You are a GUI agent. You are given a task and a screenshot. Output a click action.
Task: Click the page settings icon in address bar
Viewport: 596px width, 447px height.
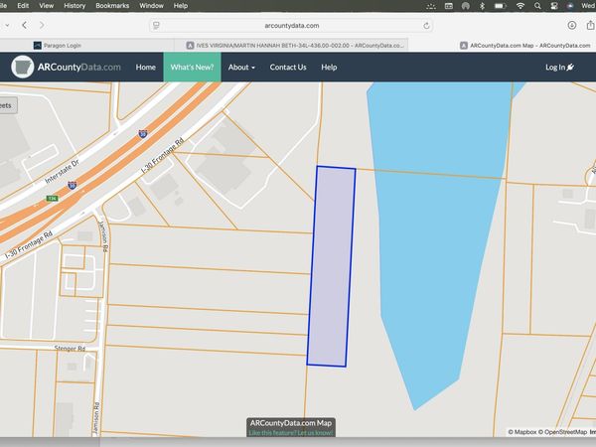(x=156, y=26)
